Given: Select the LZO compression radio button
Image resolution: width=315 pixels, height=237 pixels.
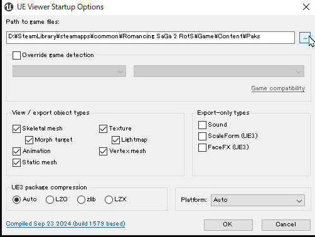Looking at the screenshot, I should [50, 199].
